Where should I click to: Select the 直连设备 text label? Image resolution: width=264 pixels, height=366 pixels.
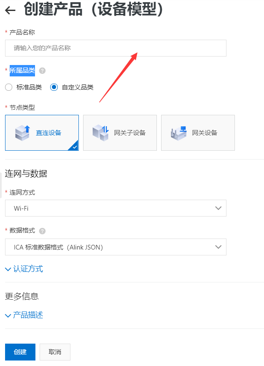pyautogui.click(x=48, y=133)
